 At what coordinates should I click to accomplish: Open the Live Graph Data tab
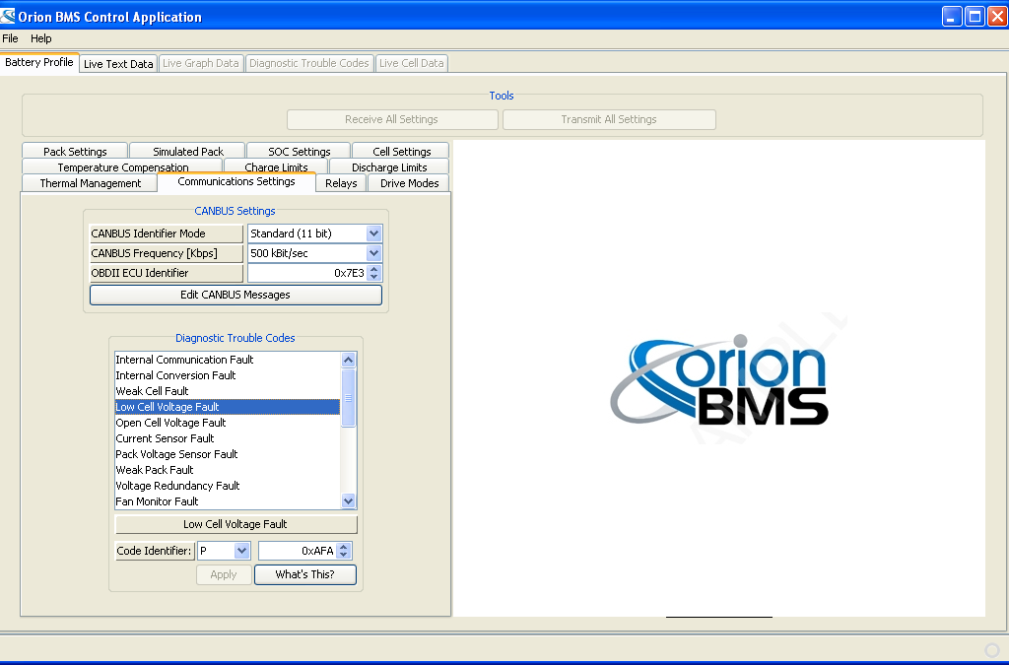coord(201,63)
